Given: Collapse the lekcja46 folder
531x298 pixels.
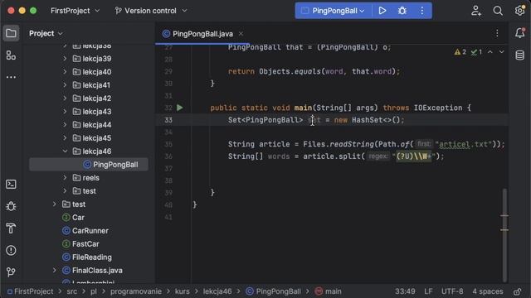Looking at the screenshot, I should point(65,151).
